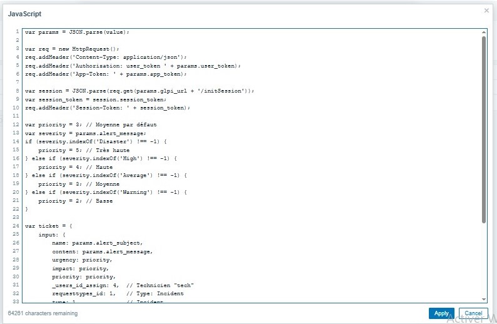
Task: Click the 'var severity = params.alert_message' line
Action: pyautogui.click(x=86, y=133)
